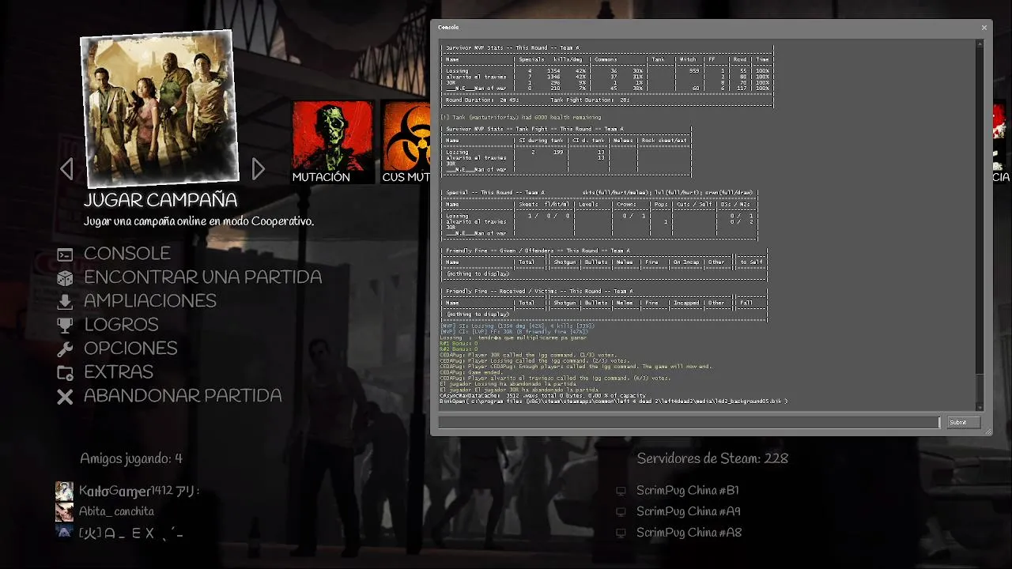Click the Console command input field
Screen dimensions: 1012x569
[689, 423]
